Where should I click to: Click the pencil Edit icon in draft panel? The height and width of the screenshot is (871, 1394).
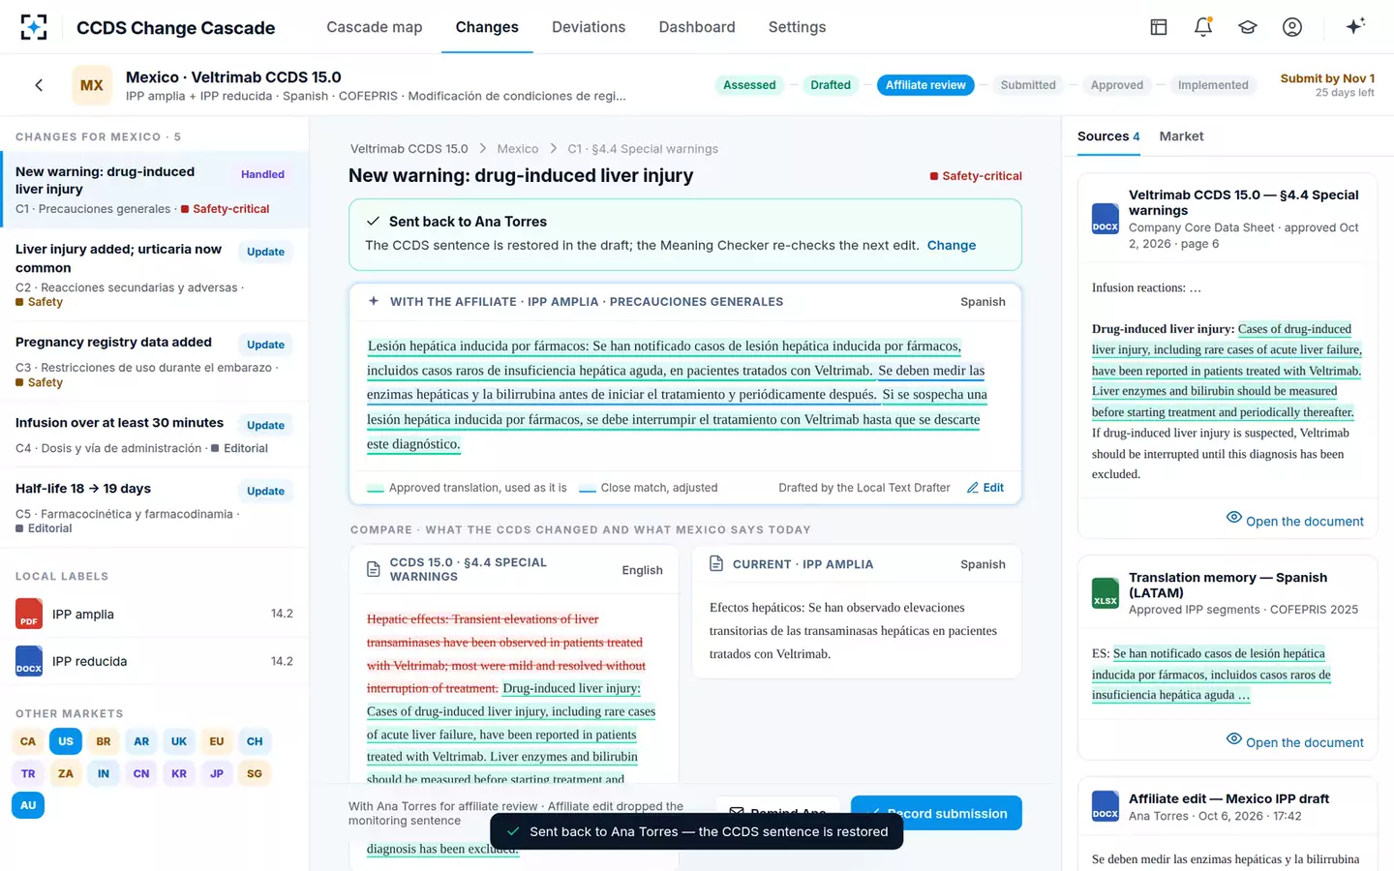973,488
